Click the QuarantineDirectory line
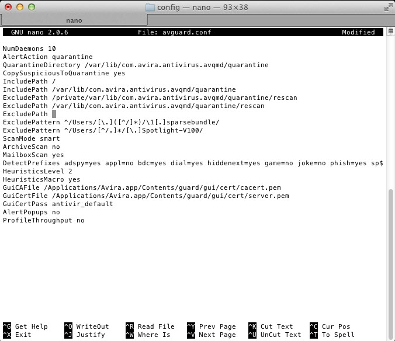 pyautogui.click(x=136, y=65)
